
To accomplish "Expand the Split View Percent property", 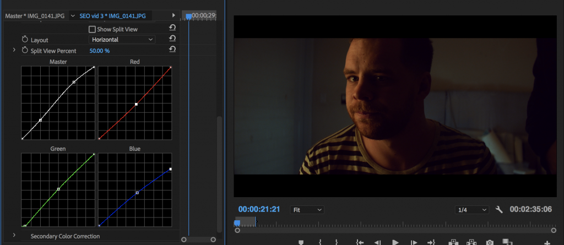I will 14,50.
